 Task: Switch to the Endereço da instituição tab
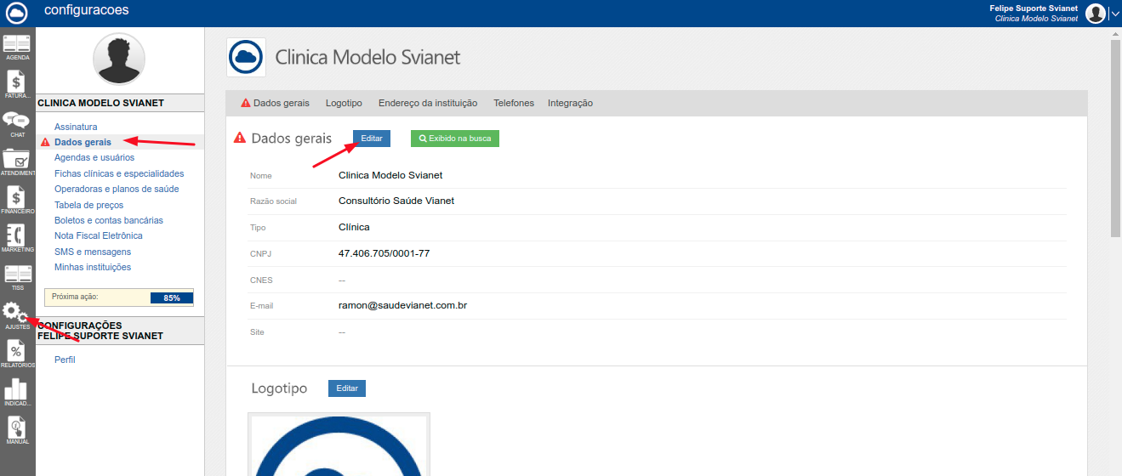(x=428, y=103)
